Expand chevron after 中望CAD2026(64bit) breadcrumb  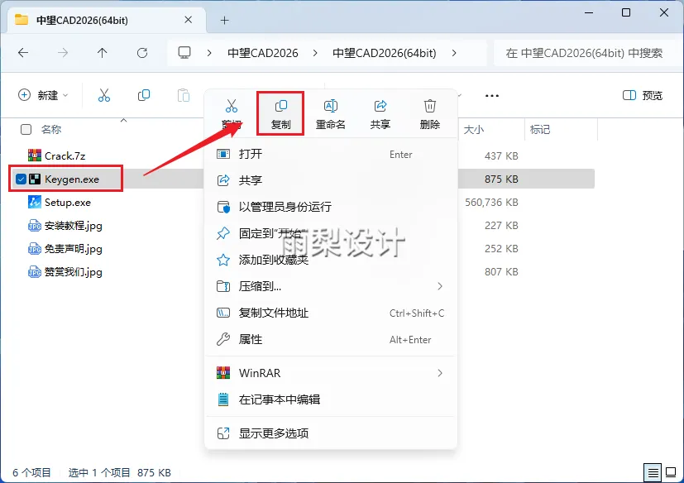click(x=454, y=53)
